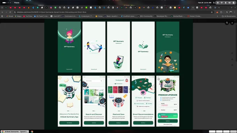Open the Command Lin... bookmark

tap(69, 16)
